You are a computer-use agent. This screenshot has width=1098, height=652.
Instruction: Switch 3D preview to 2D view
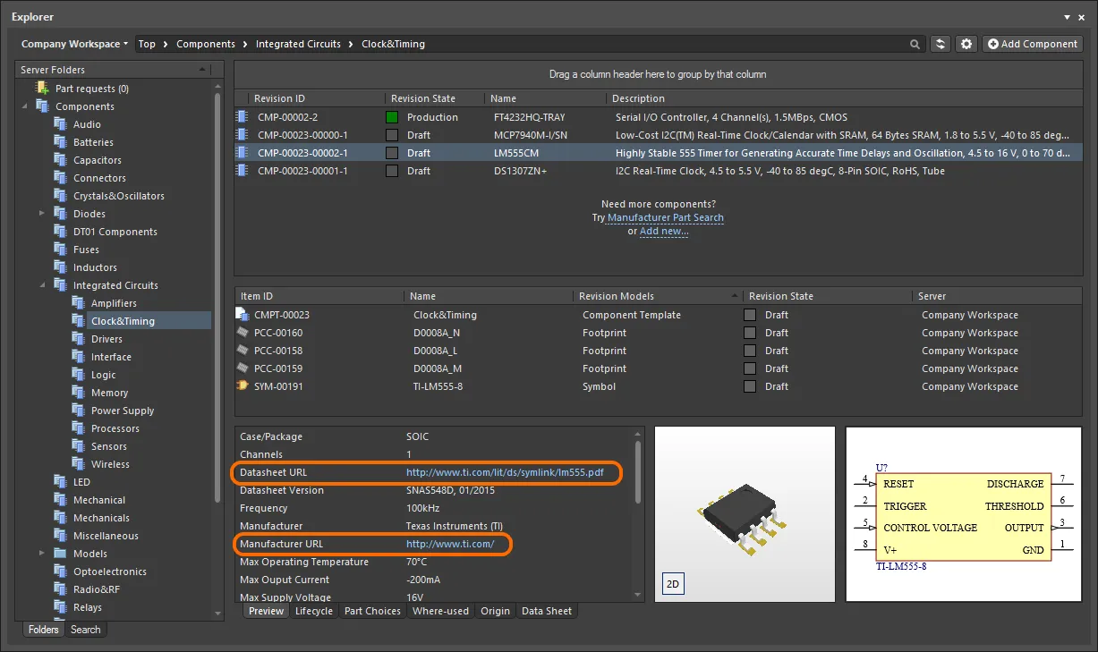(x=672, y=584)
